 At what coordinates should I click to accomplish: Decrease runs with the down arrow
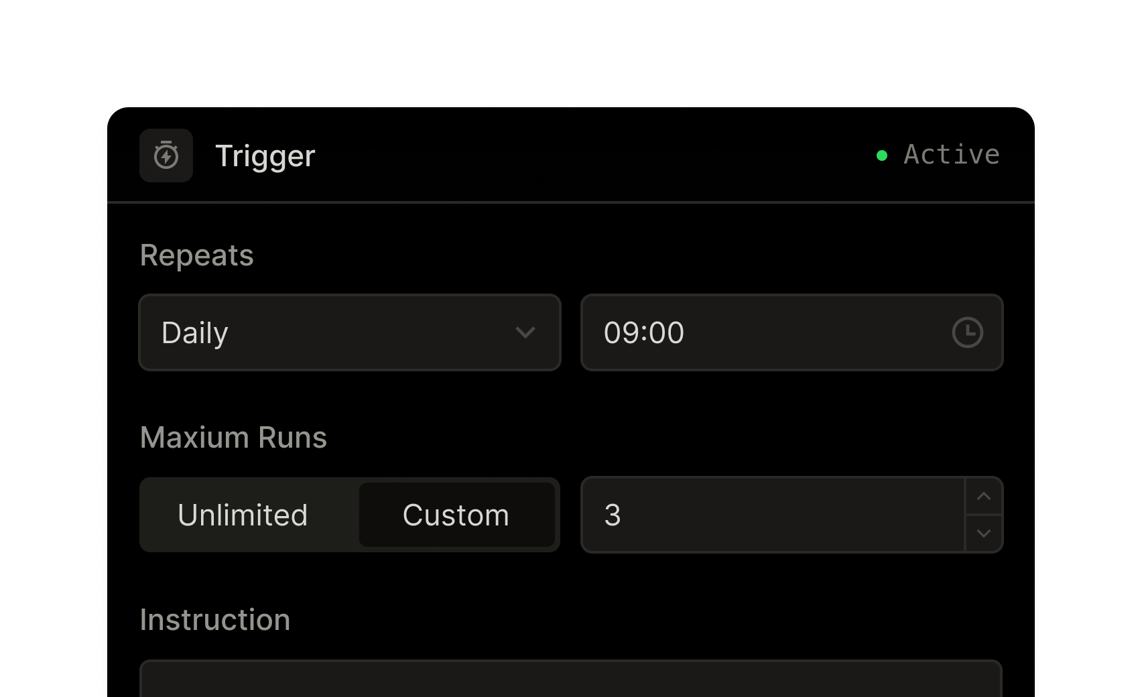984,533
